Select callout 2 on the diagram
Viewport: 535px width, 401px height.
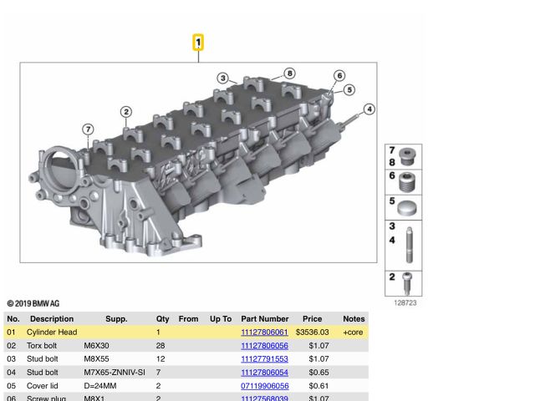[x=125, y=112]
